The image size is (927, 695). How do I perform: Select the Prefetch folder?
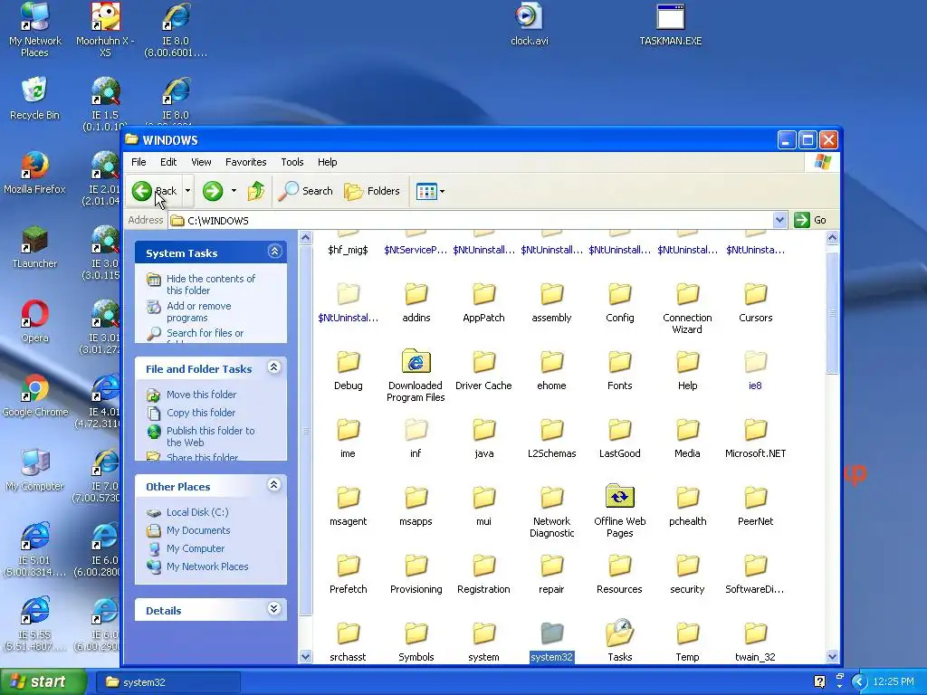coord(349,575)
